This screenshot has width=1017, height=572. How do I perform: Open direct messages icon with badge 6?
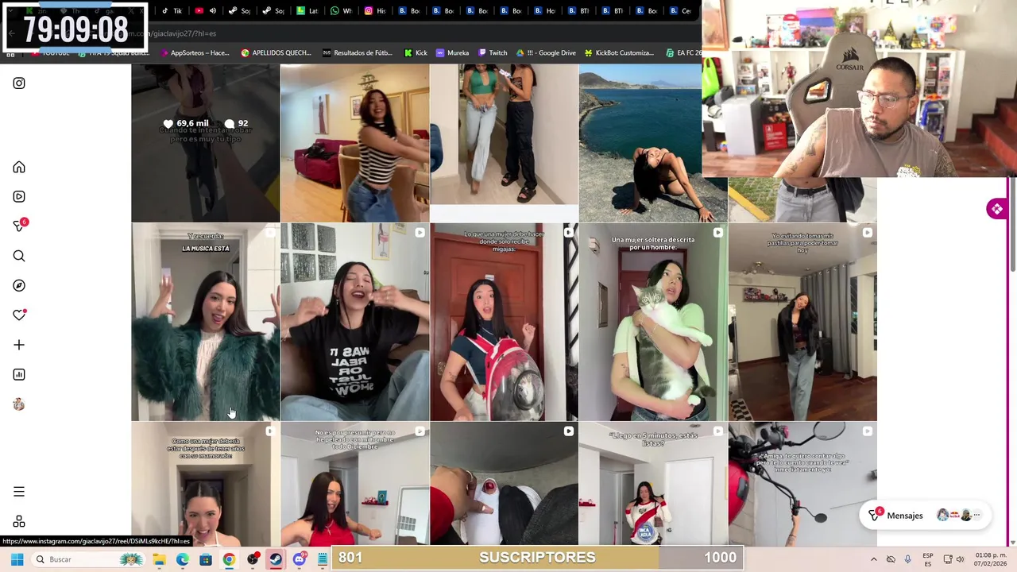tap(19, 226)
